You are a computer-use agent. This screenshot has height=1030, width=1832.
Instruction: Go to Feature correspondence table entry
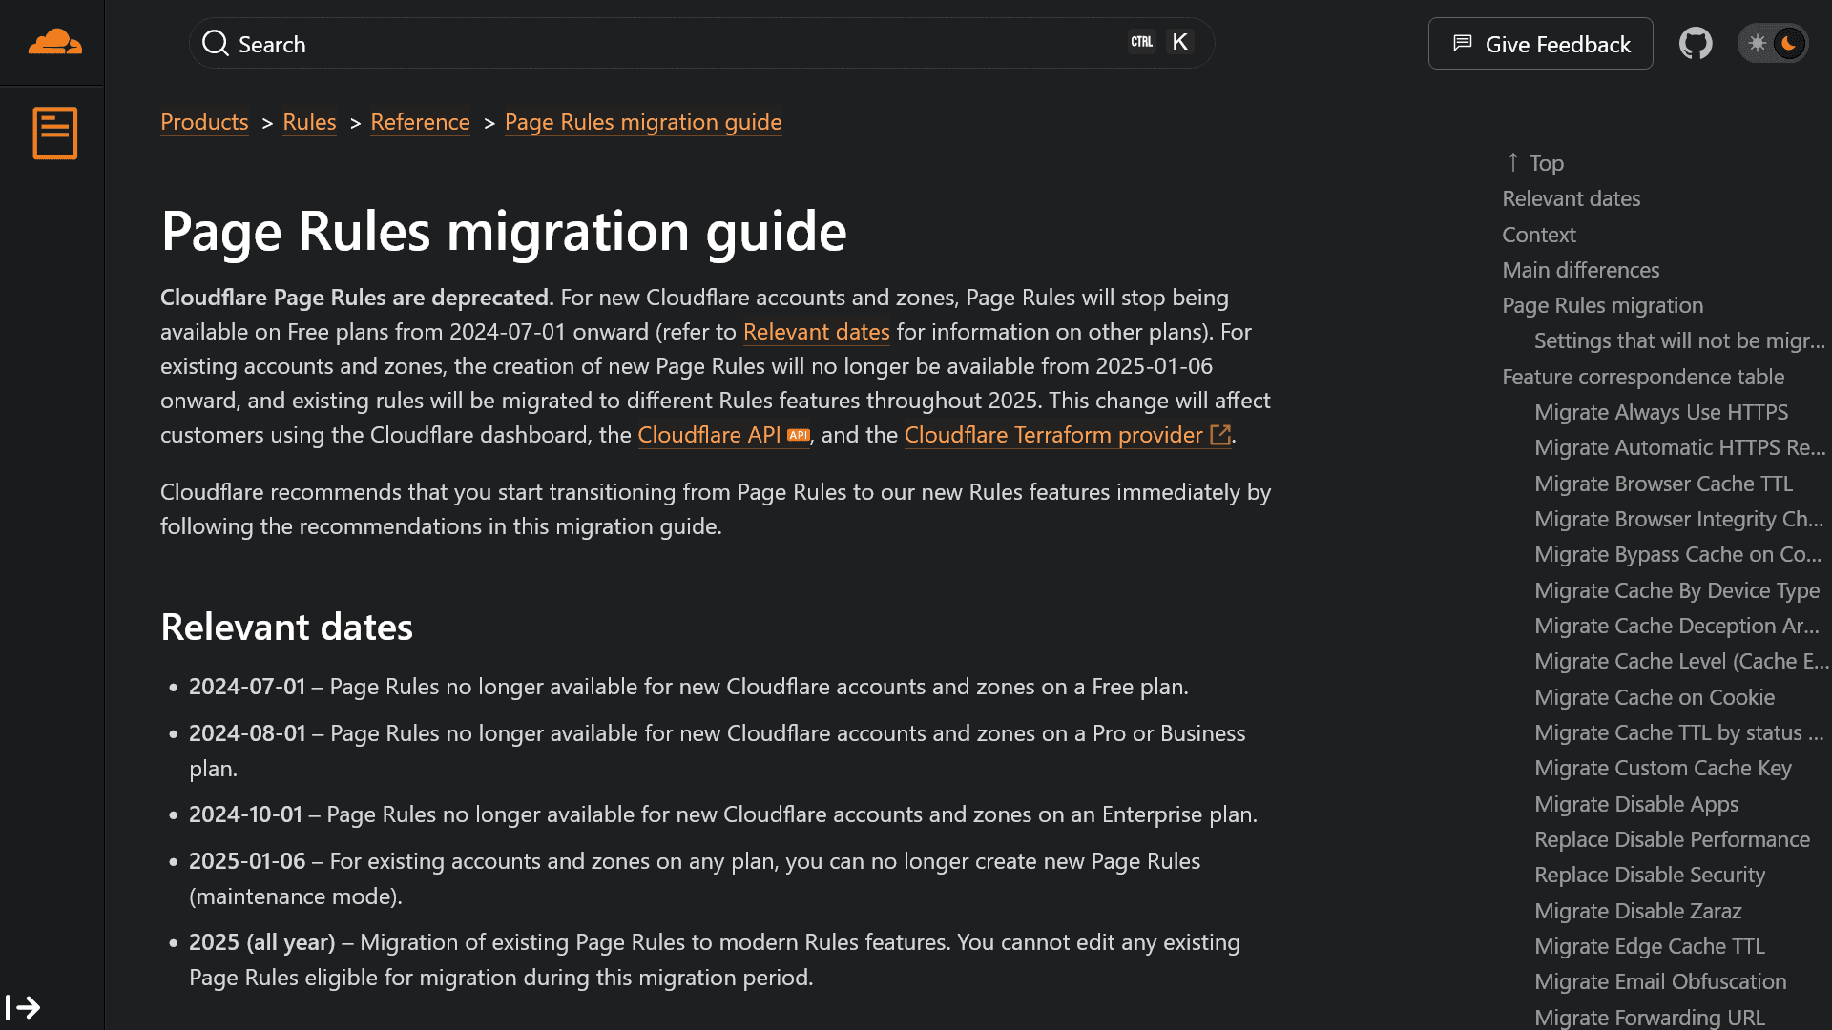pos(1643,377)
